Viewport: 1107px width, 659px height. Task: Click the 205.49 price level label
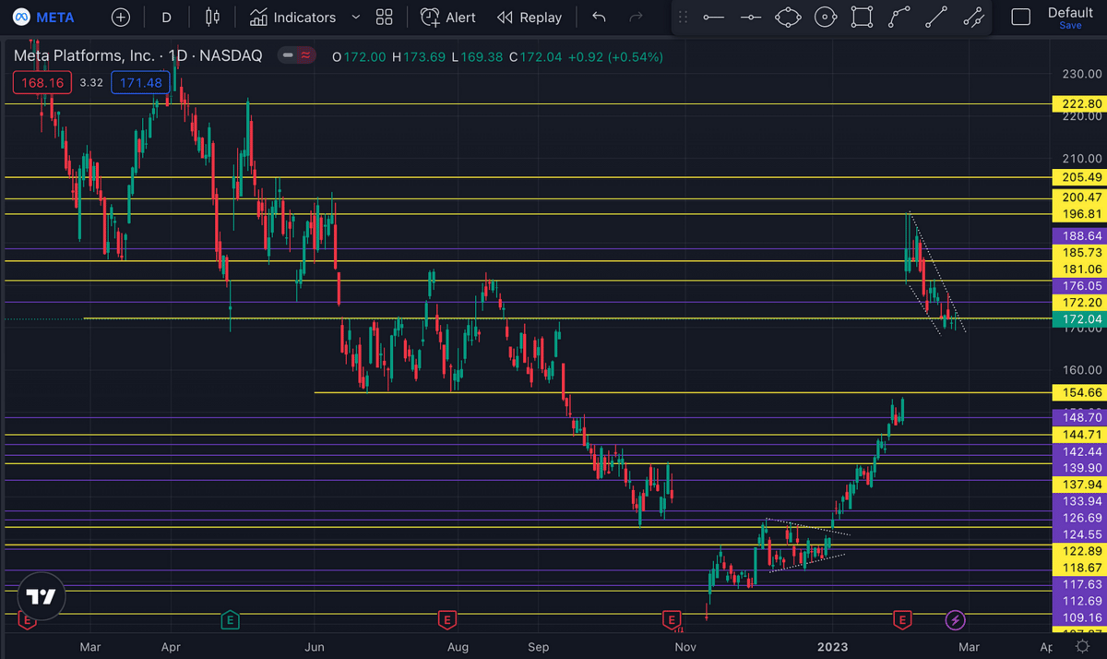click(x=1079, y=177)
